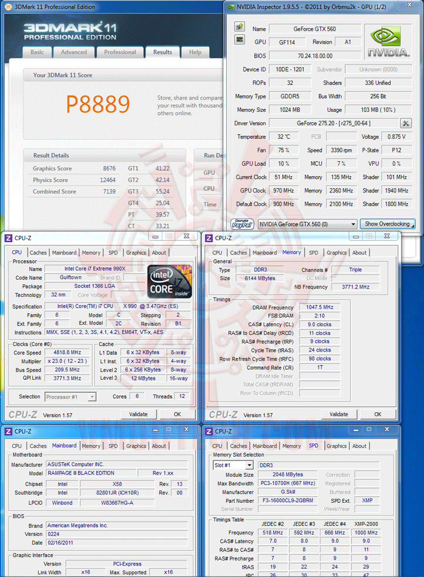Open About tab in CPU-Z CPU window
424x577 pixels.
click(159, 253)
